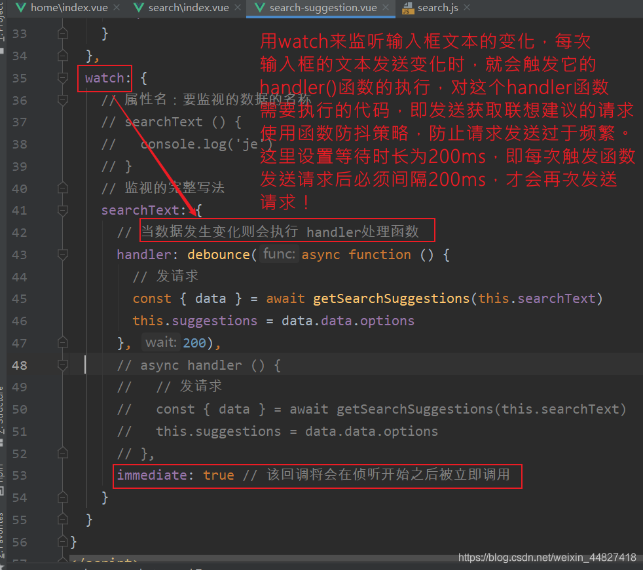The image size is (643, 570).
Task: Click the fold end marker on line 52
Action: click(63, 454)
